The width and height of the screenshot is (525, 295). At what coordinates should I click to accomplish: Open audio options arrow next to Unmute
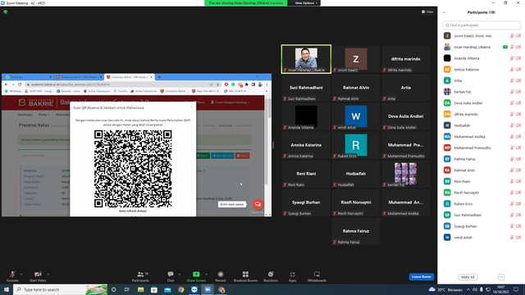(x=21, y=275)
